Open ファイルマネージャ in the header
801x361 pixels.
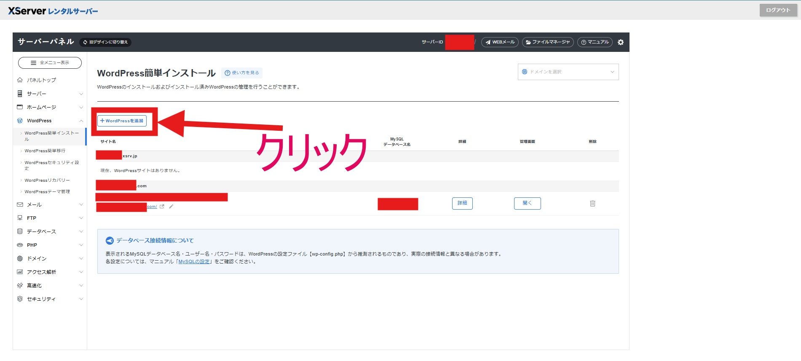pos(548,42)
